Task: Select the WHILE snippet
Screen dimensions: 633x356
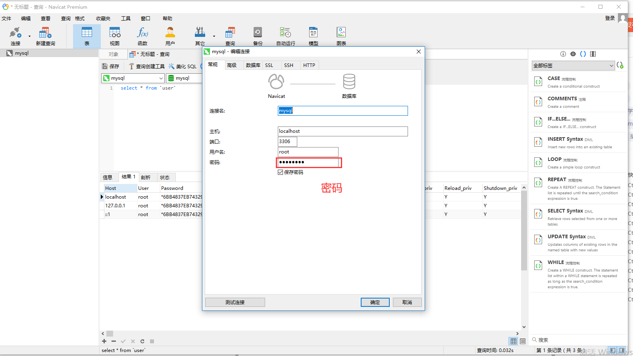Action: point(578,274)
